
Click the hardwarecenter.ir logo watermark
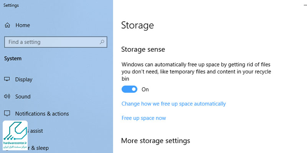click(x=15, y=135)
